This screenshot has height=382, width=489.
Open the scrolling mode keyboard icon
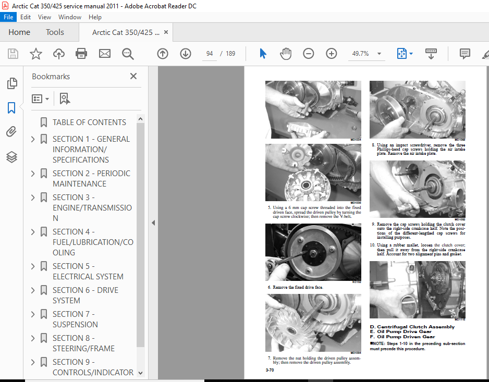[431, 54]
